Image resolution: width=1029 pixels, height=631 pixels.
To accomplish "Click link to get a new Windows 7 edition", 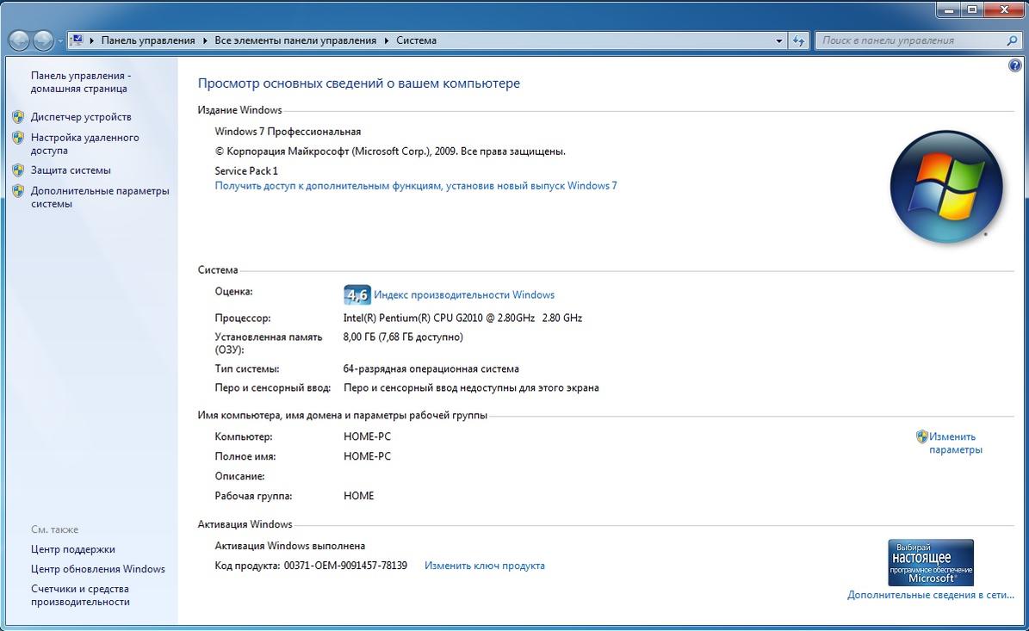I will click(415, 186).
